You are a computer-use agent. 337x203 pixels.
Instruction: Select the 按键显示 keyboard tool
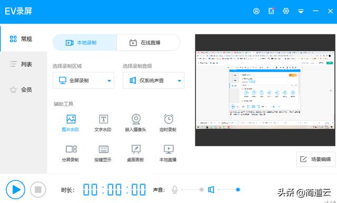click(103, 154)
